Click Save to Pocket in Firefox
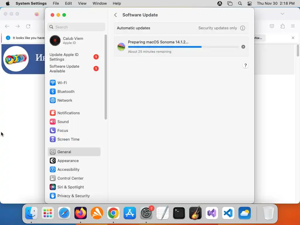The width and height of the screenshot is (300, 225). pyautogui.click(x=272, y=26)
